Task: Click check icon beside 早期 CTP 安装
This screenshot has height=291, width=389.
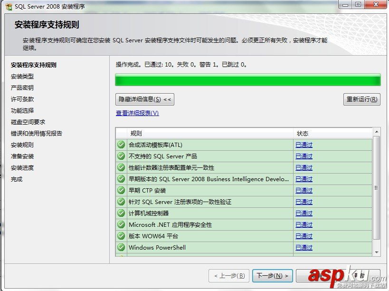Action: pos(121,190)
